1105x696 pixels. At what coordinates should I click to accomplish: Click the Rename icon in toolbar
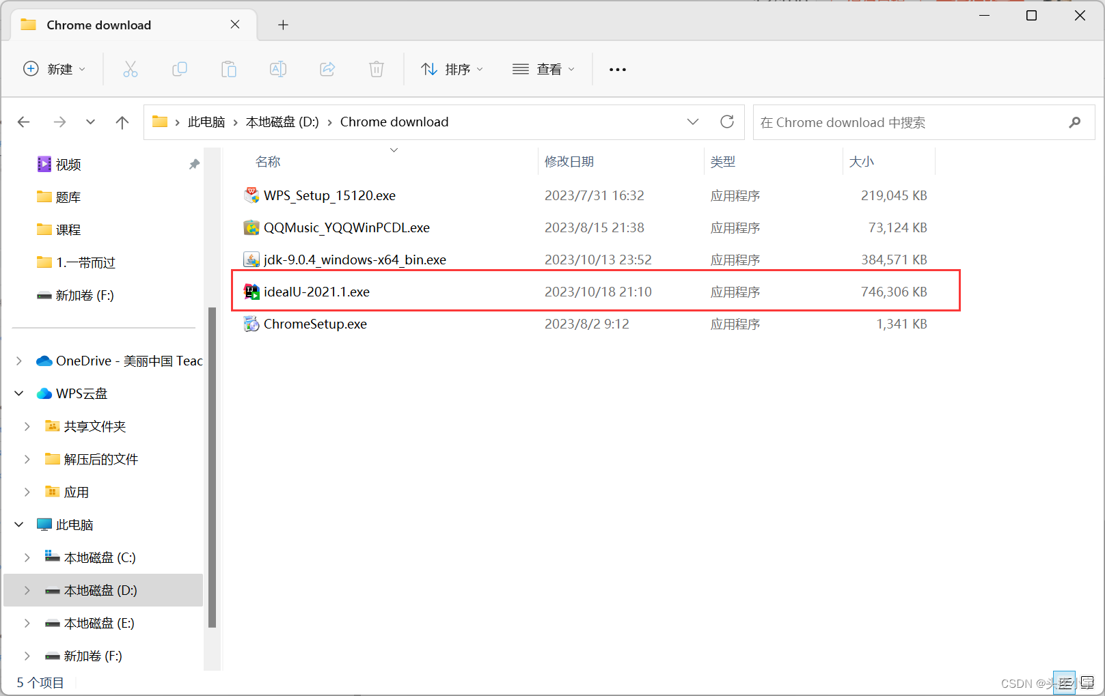coord(278,69)
